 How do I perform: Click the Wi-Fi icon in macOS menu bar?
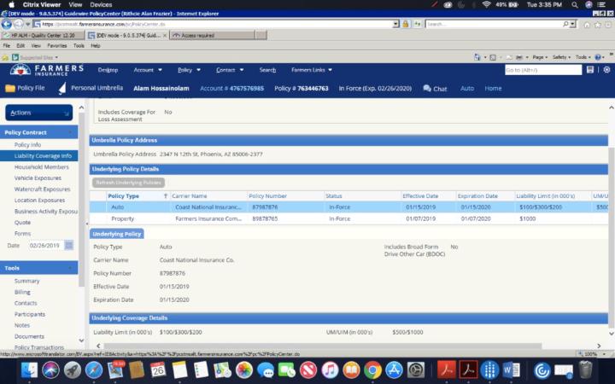click(487, 5)
